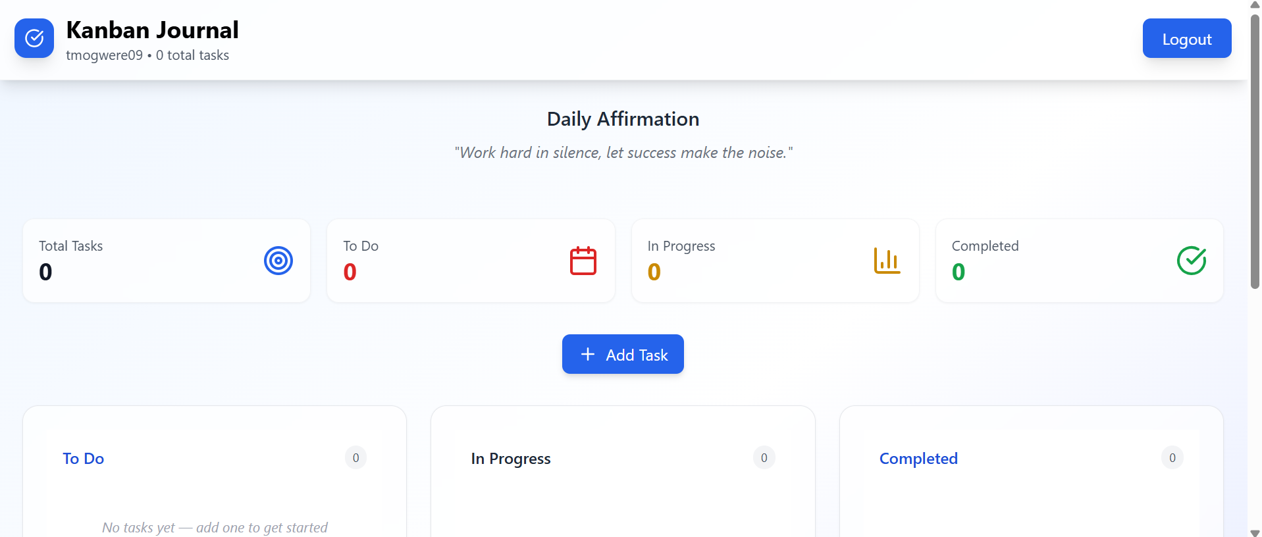
Task: Click the vertical scrollbar thumb
Action: click(x=1255, y=151)
